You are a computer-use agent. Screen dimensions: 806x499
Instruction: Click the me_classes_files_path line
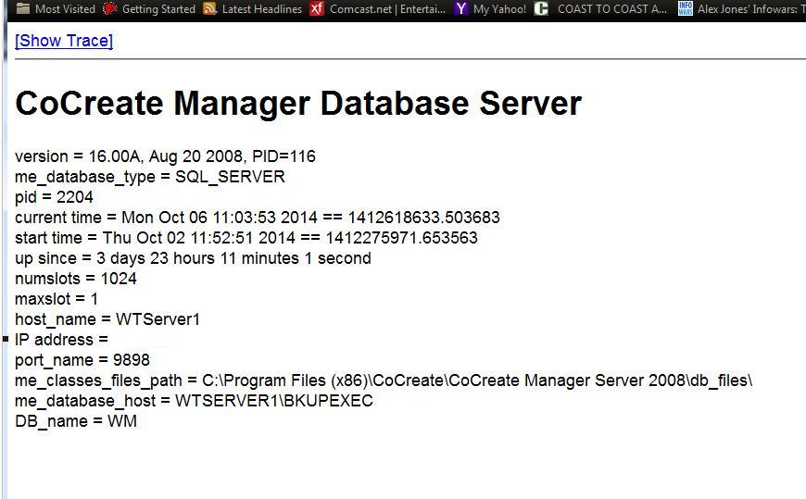tap(384, 380)
